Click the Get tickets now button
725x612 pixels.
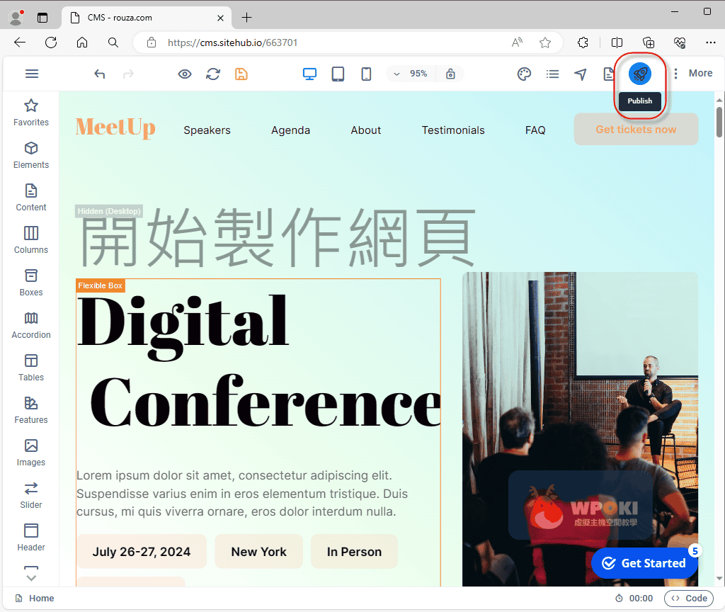click(x=636, y=129)
